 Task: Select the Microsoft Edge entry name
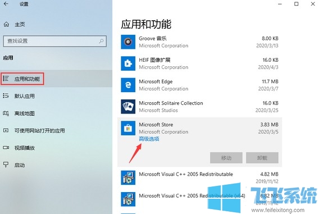click(156, 81)
